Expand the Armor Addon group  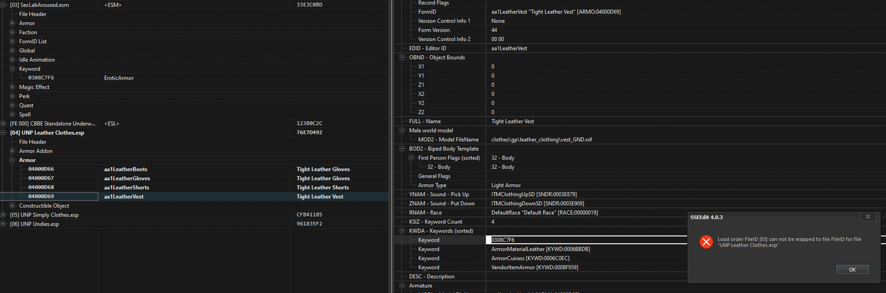tap(12, 151)
